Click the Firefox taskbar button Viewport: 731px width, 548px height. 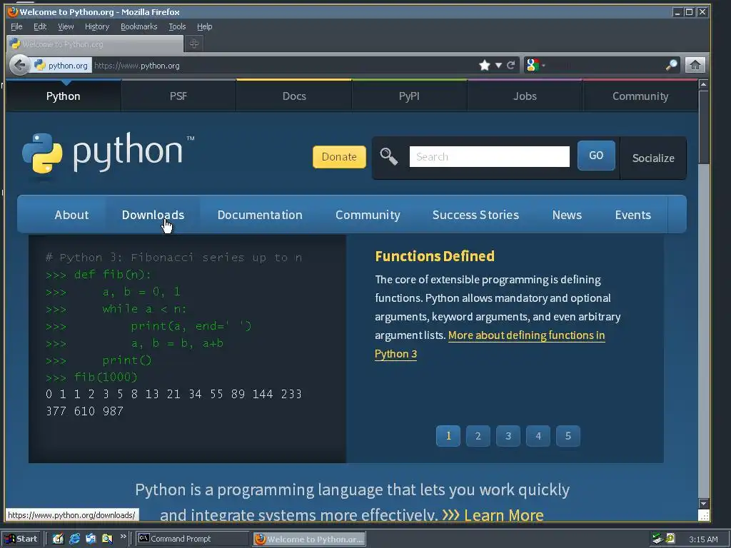coord(308,539)
